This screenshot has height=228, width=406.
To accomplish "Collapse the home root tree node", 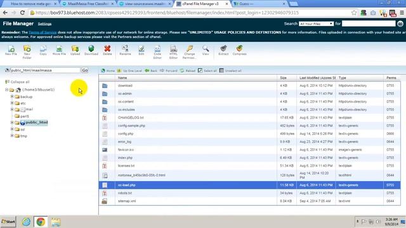I will (7, 90).
